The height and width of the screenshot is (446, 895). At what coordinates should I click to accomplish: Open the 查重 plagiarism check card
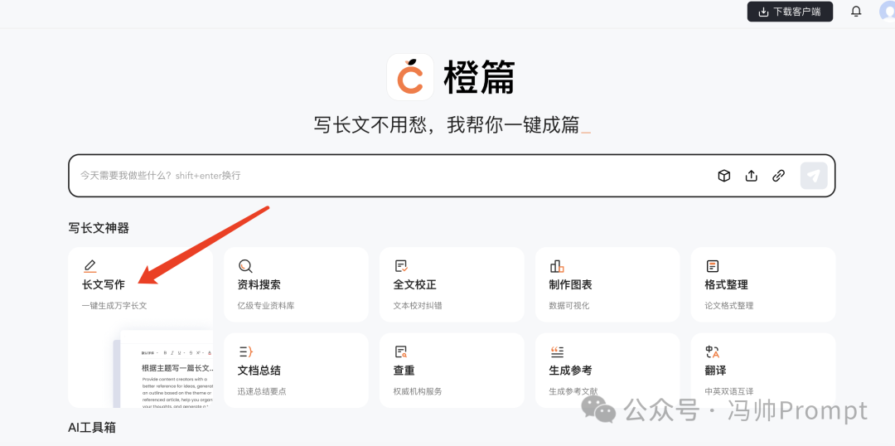pyautogui.click(x=451, y=371)
